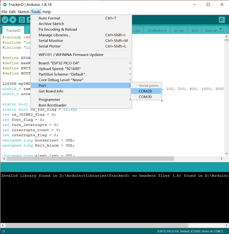Open the Sketch menu
Viewport: 229px width, 234px height.
(x=24, y=12)
